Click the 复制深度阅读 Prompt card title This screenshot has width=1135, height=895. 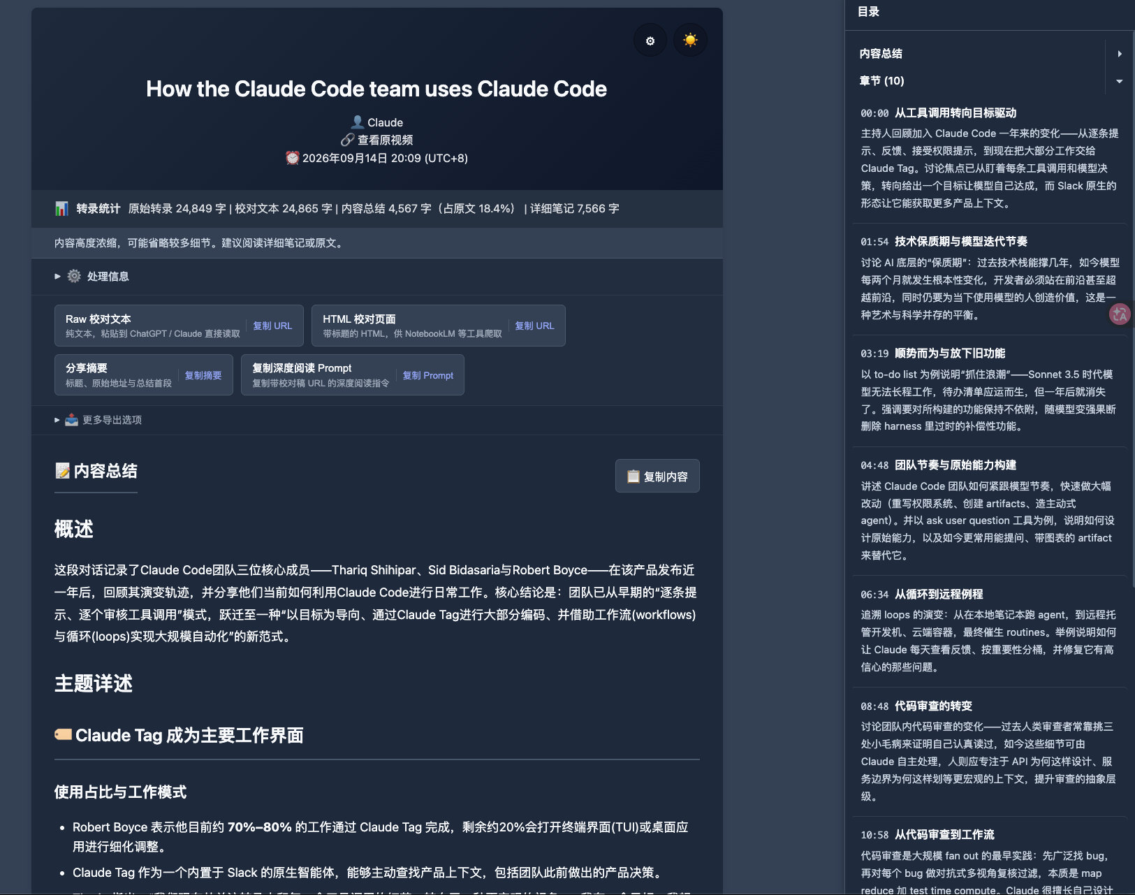[x=302, y=368]
